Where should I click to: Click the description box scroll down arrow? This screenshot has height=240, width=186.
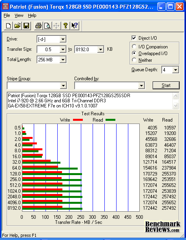pyautogui.click(x=176, y=105)
